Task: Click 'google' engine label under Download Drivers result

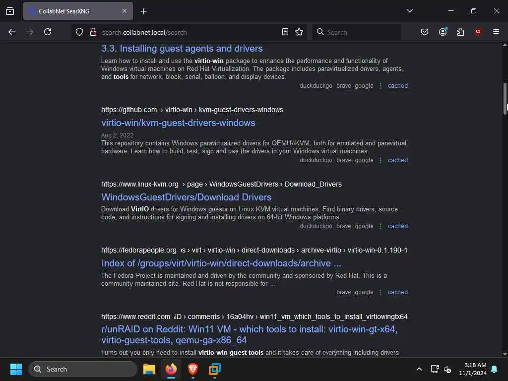Action: coord(364,226)
